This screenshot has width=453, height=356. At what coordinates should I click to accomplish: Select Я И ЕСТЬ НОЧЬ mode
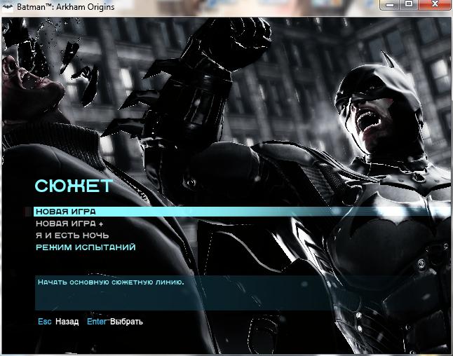click(72, 235)
